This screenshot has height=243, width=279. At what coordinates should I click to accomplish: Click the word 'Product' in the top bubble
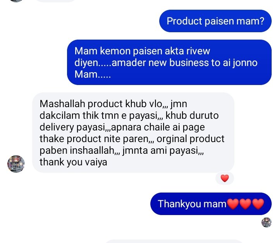coord(184,21)
